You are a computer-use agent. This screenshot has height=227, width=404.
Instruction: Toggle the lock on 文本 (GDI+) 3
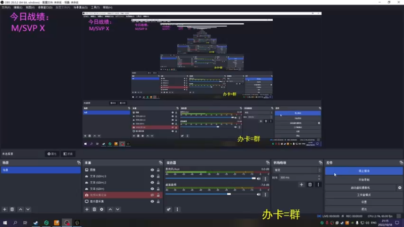pyautogui.click(x=158, y=176)
